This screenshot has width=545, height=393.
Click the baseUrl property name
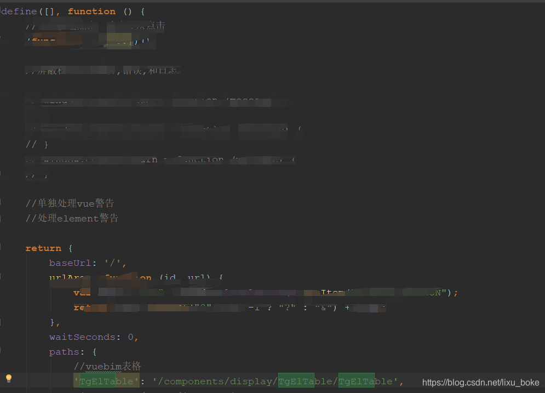pyautogui.click(x=70, y=263)
